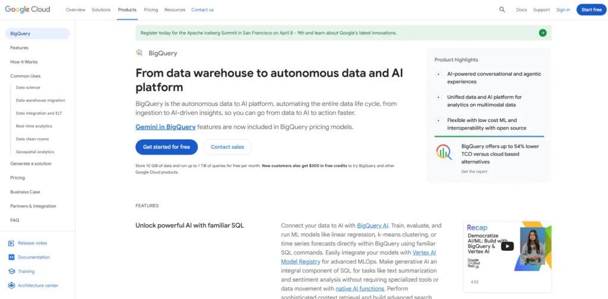Screen dimensions: 608x299
Task: Go to Generate a solution section
Action: click(31, 163)
